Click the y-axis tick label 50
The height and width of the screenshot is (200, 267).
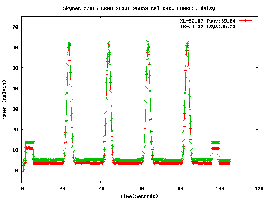point(15,68)
